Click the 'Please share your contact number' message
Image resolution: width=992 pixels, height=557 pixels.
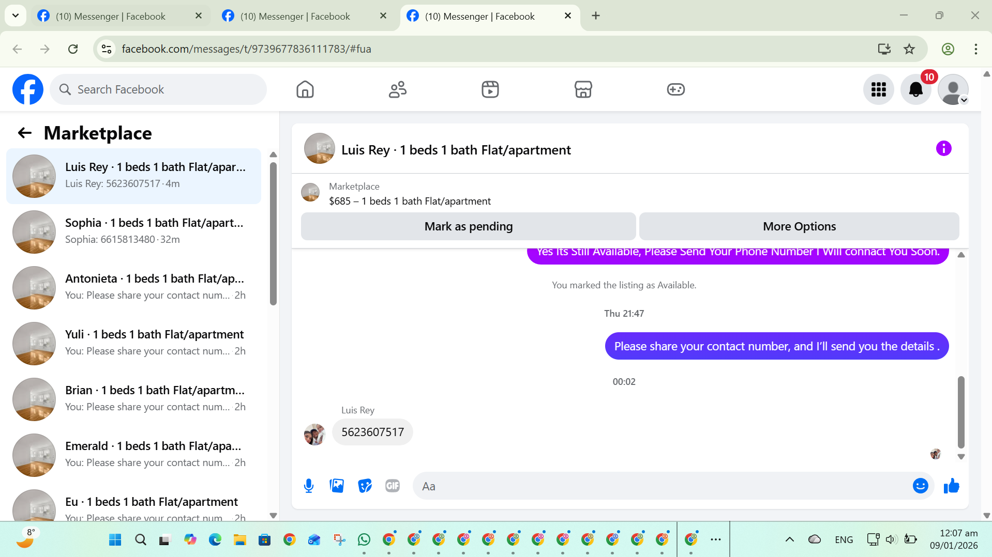pyautogui.click(x=777, y=346)
